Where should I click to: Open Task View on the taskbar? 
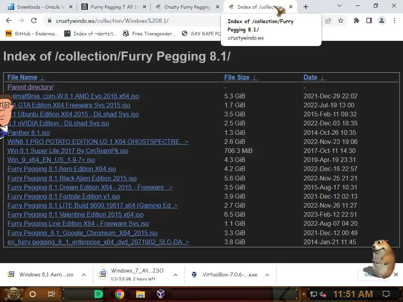pyautogui.click(x=52, y=294)
